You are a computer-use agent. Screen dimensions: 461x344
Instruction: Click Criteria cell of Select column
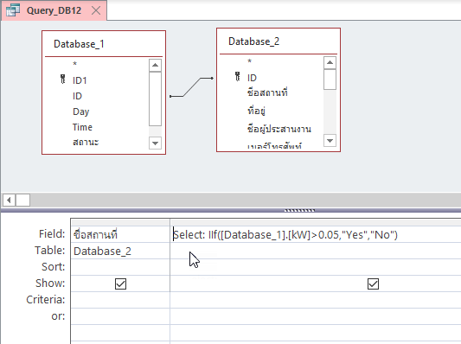coord(316,300)
